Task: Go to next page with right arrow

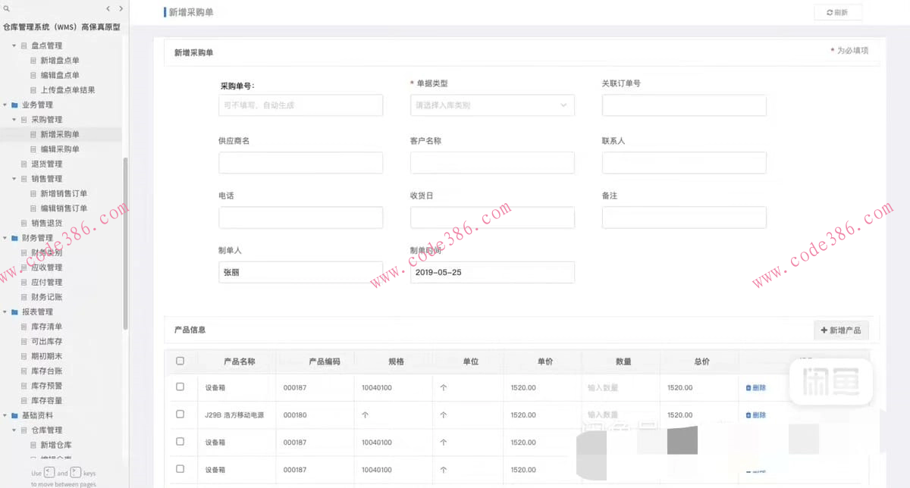Action: point(121,8)
